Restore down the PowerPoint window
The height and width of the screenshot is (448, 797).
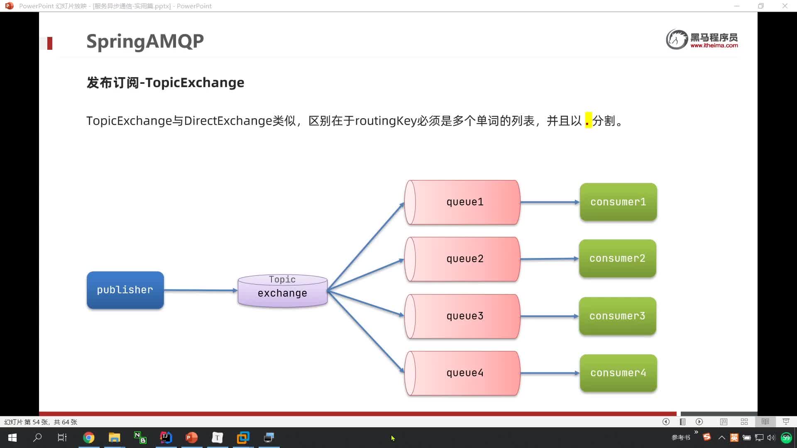click(760, 6)
